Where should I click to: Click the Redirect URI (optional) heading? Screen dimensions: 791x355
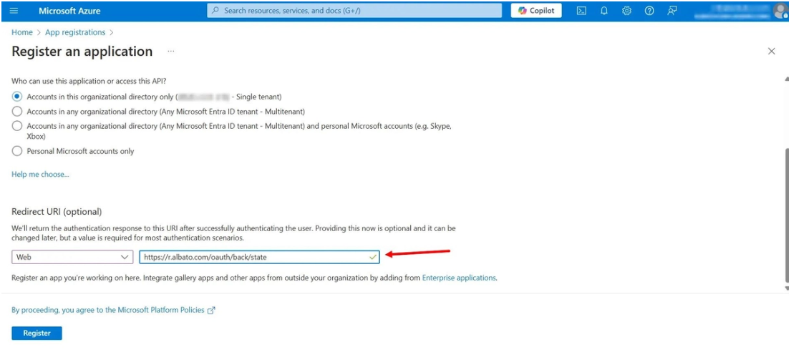[57, 211]
